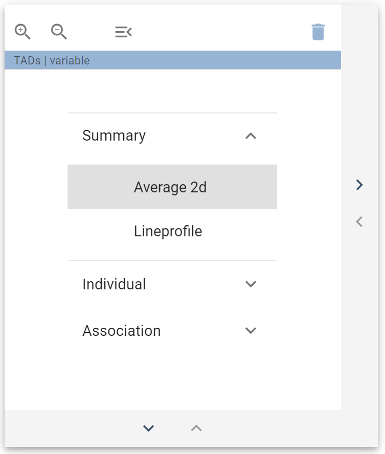Expand the Association section

251,331
